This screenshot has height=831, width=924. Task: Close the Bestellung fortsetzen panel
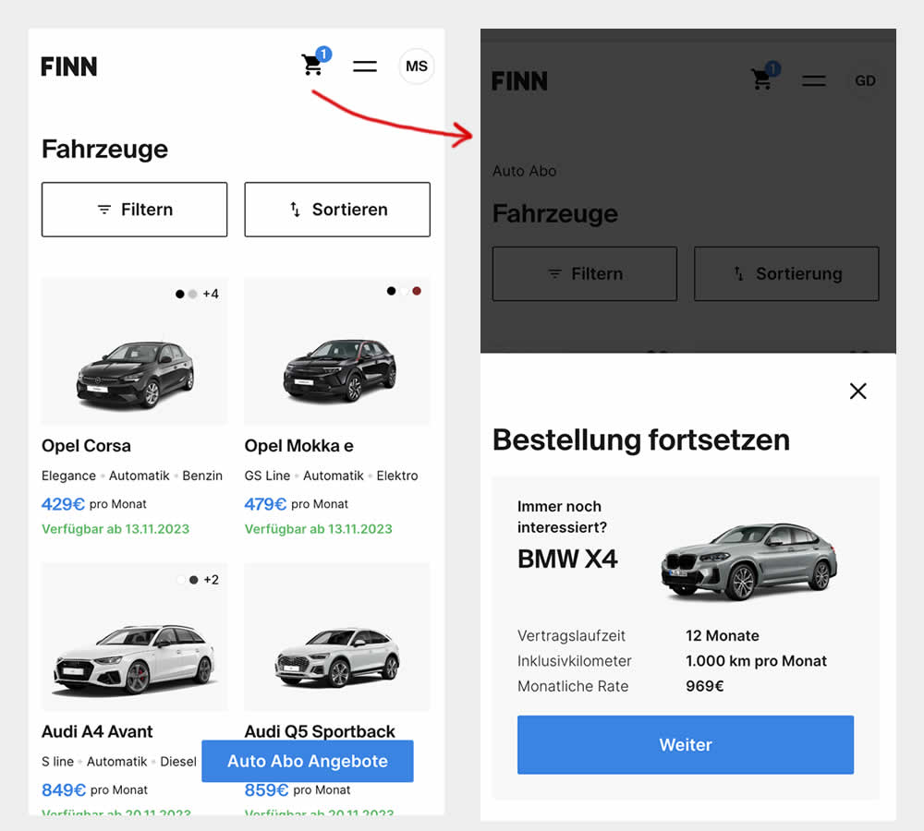pyautogui.click(x=857, y=391)
